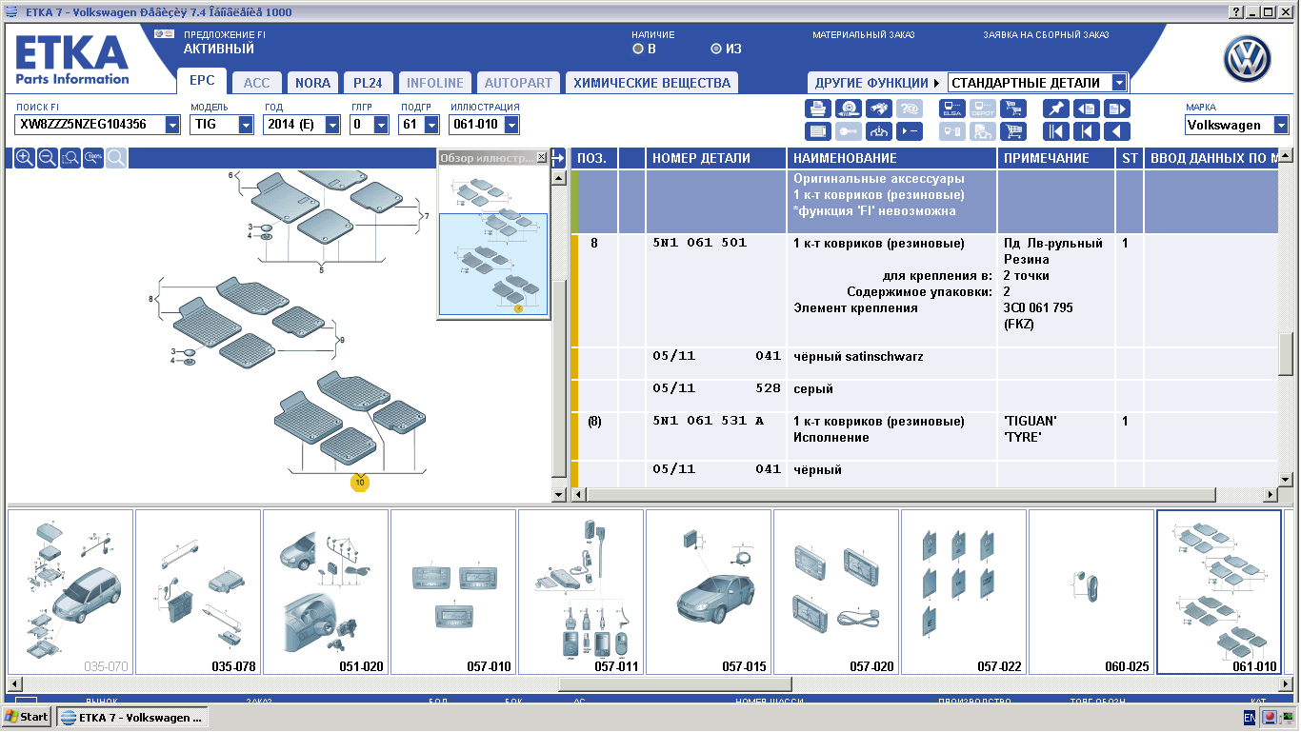This screenshot has width=1301, height=732.
Task: Open the Windows Start menu
Action: [x=27, y=717]
